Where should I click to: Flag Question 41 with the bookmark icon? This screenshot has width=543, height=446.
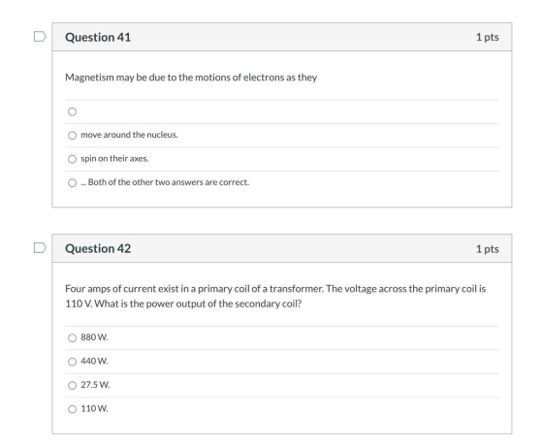point(40,37)
